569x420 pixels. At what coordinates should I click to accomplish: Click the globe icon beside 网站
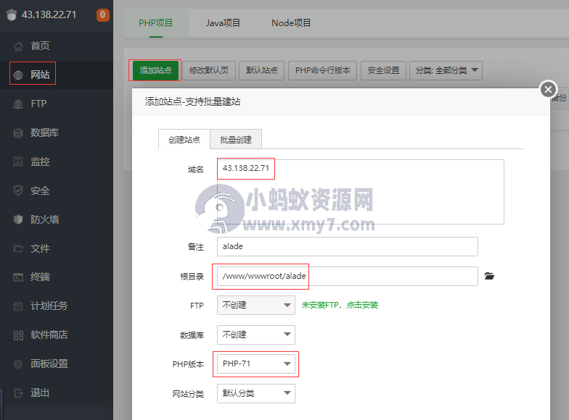pos(18,75)
